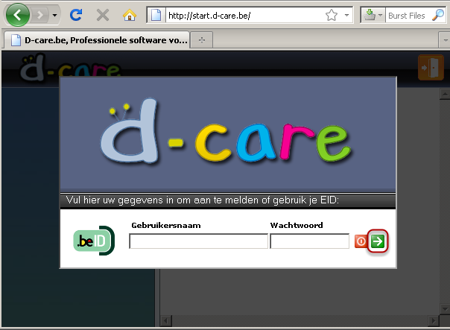
Task: Log in with the .beID card icon
Action: tap(93, 241)
